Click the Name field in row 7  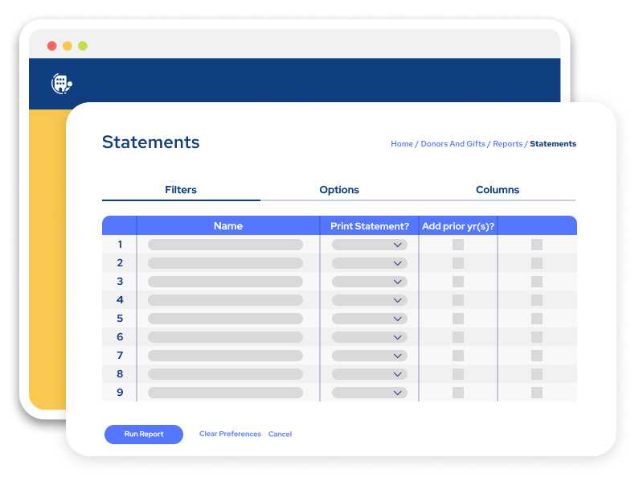tap(225, 356)
